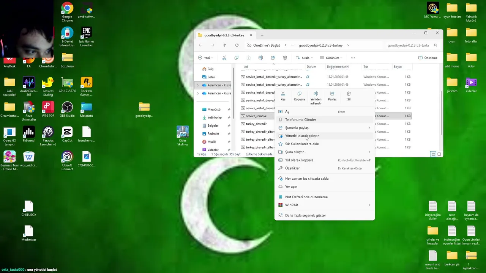
Task: Expand the WinRAR submenu
Action: [x=324, y=205]
